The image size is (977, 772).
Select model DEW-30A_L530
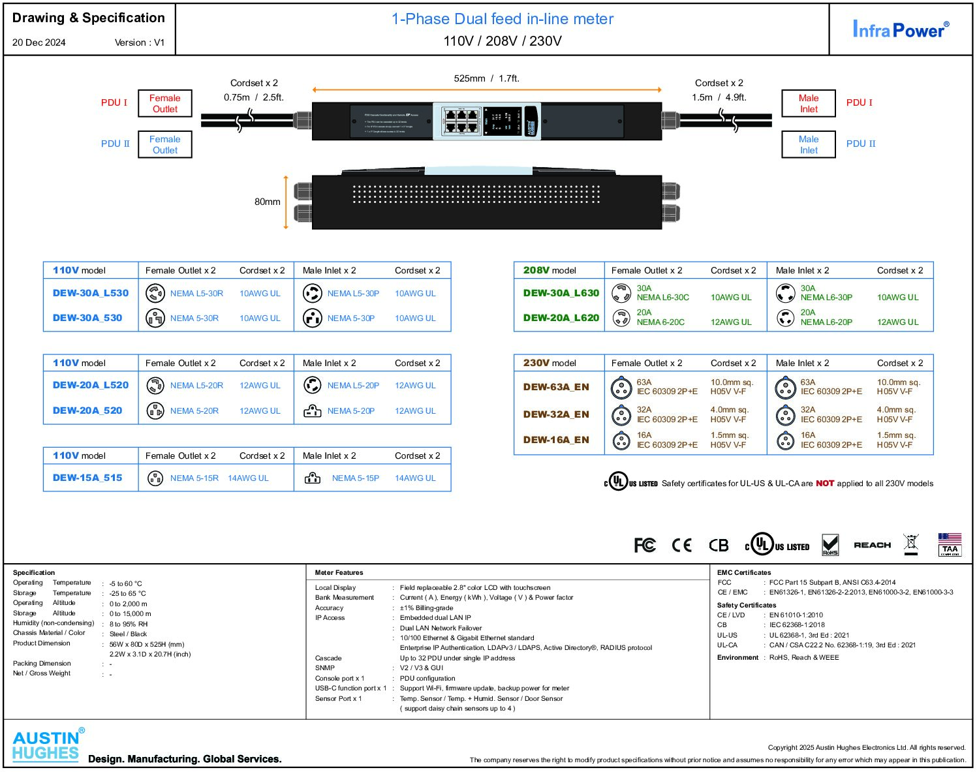click(x=91, y=294)
